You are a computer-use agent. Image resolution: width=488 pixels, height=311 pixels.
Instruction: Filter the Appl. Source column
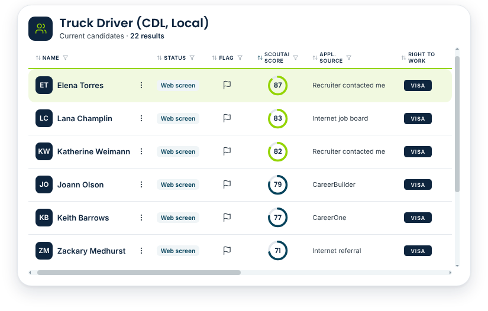point(349,58)
